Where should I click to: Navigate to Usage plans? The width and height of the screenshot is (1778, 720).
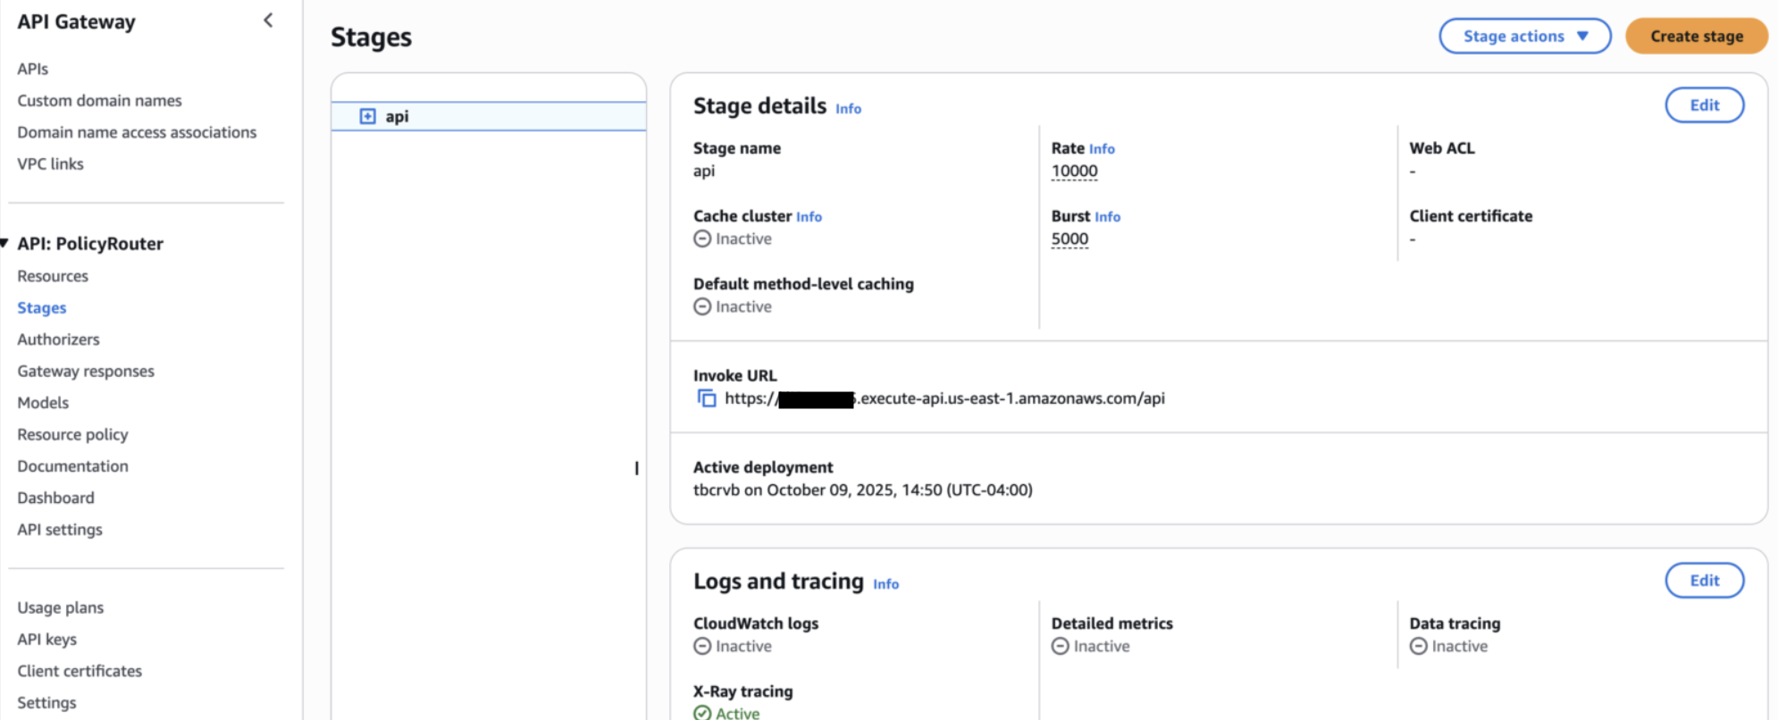(61, 607)
